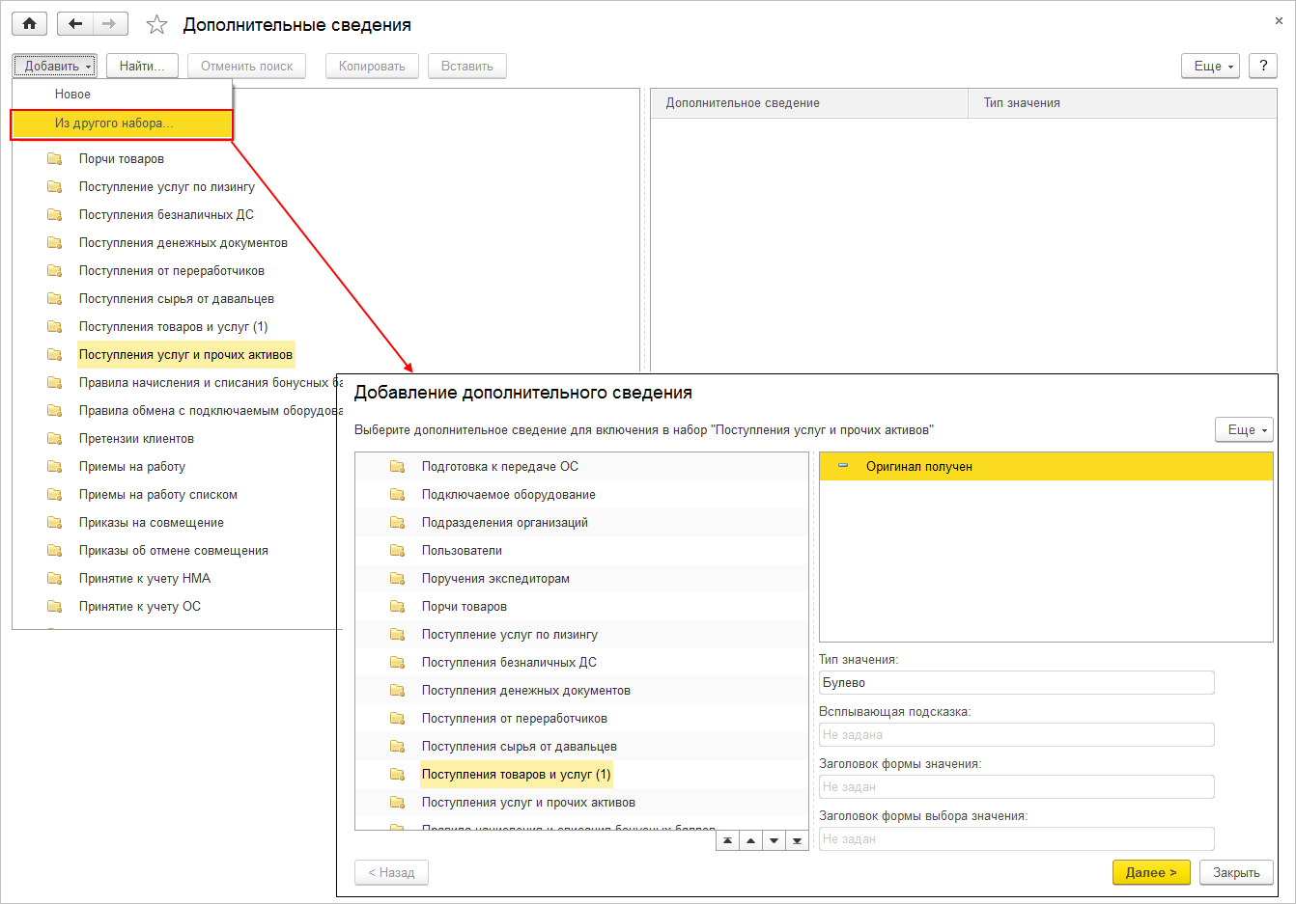Move to last item with bottom arrow button
Viewport: 1296px width, 904px height.
tap(797, 840)
